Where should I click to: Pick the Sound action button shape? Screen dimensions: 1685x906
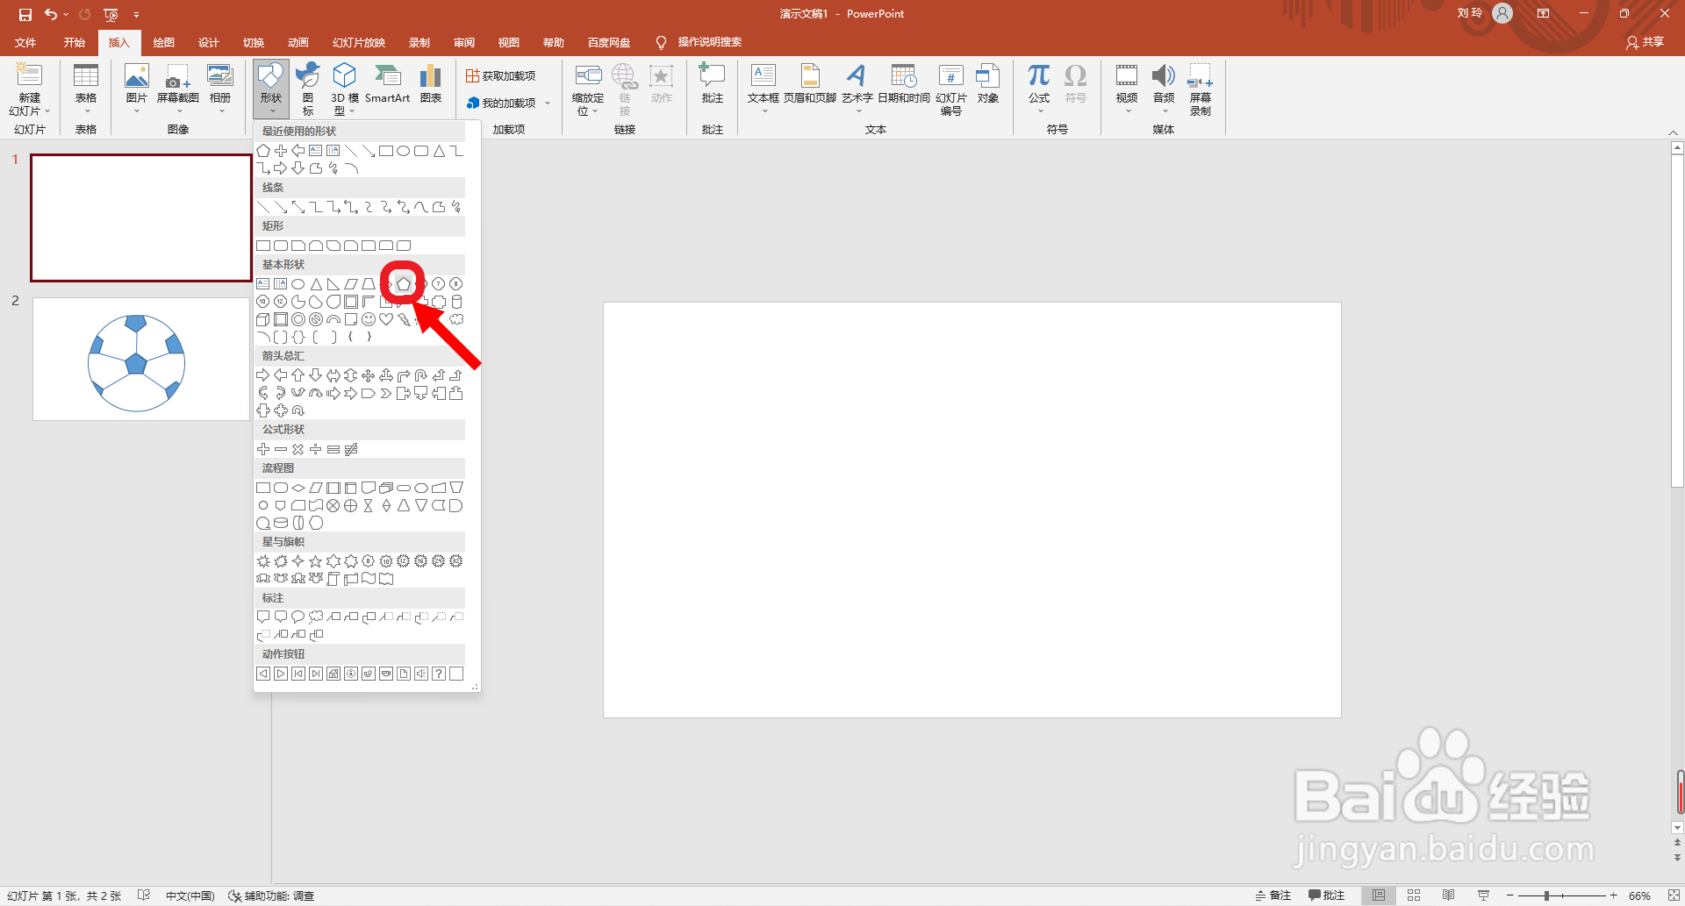421,674
